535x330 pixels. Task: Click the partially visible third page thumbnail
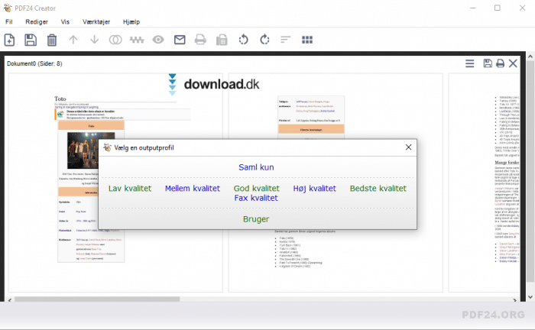pos(484,183)
